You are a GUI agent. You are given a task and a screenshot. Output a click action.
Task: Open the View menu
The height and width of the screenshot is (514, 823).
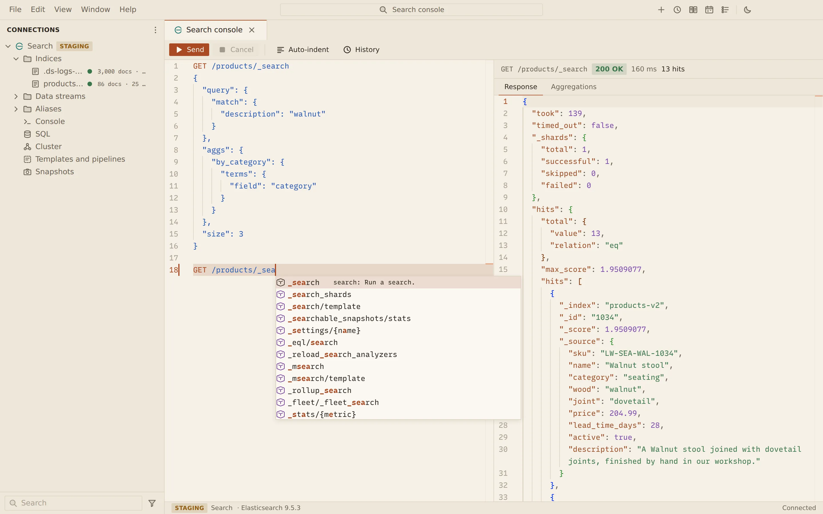click(63, 9)
